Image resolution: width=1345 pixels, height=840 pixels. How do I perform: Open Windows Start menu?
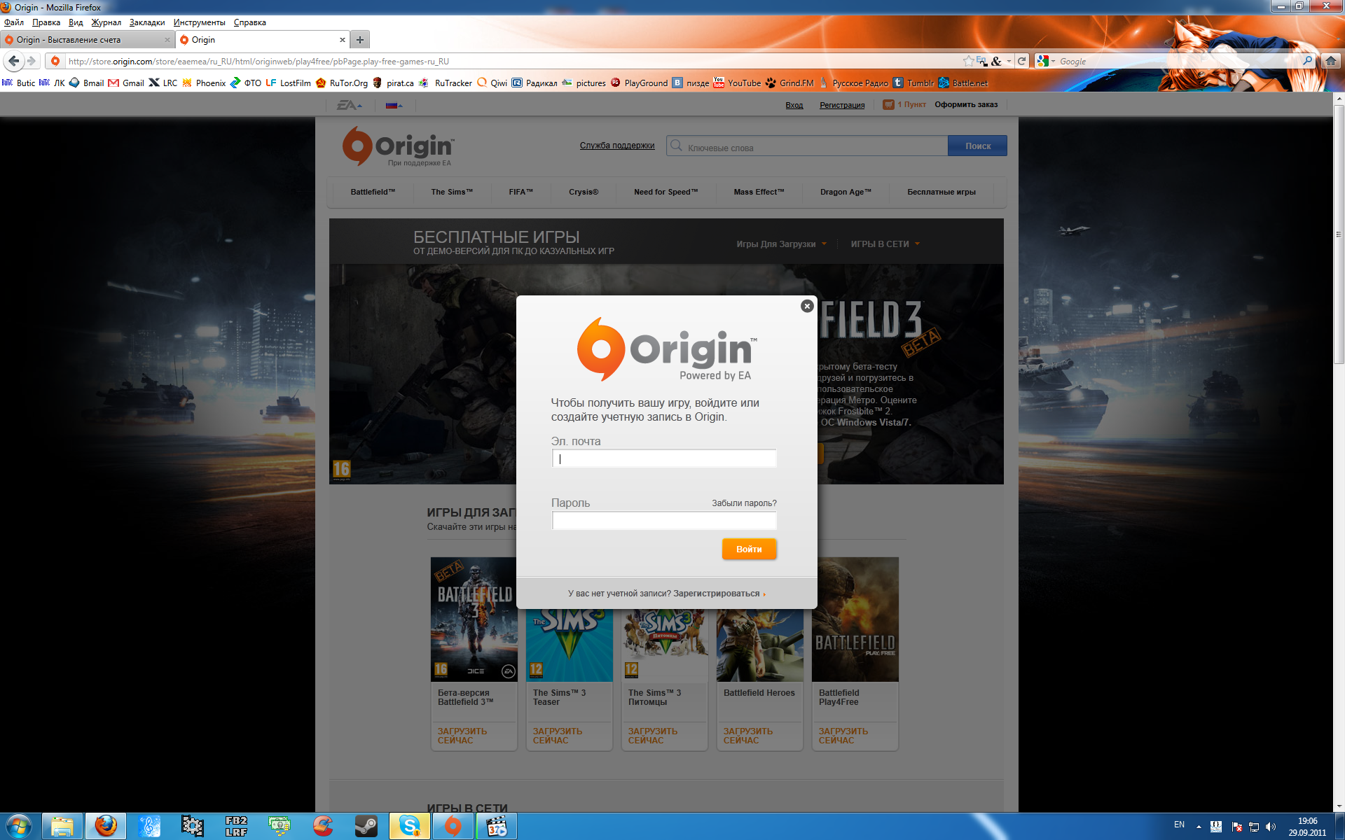(19, 826)
